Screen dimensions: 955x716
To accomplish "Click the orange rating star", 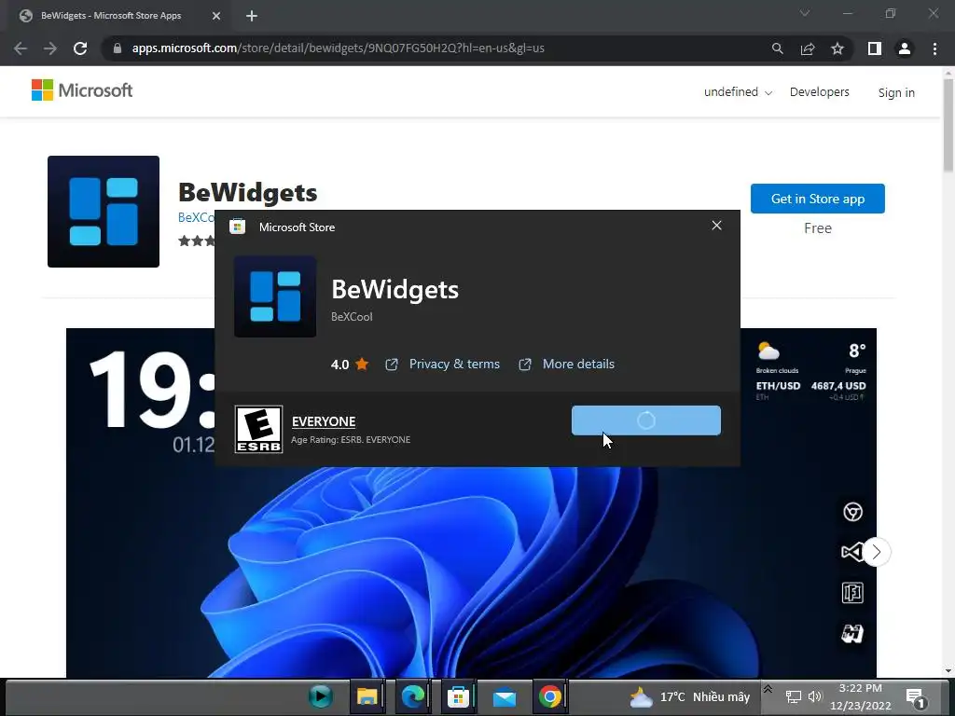I will coord(362,365).
